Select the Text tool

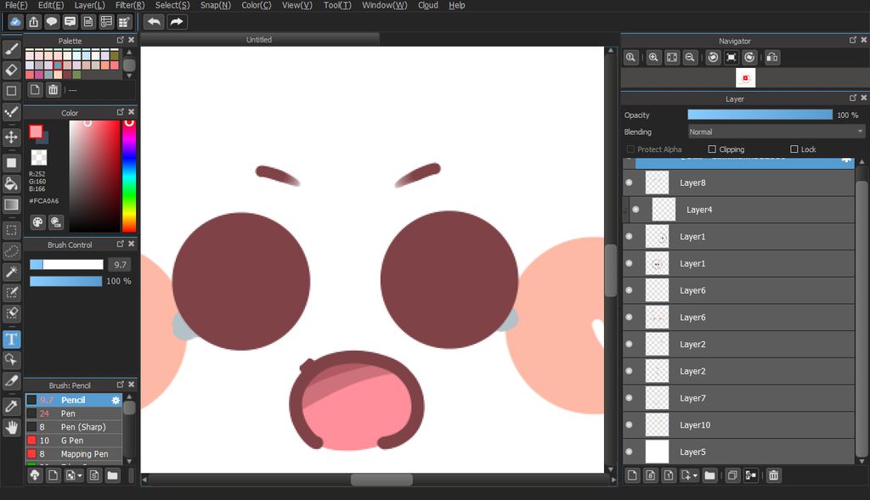[x=12, y=339]
